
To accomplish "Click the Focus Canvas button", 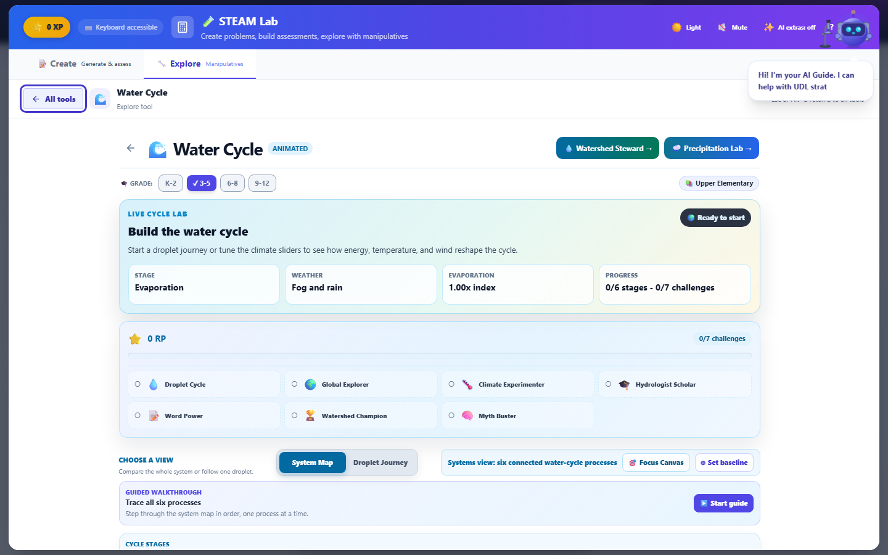I will pos(656,462).
